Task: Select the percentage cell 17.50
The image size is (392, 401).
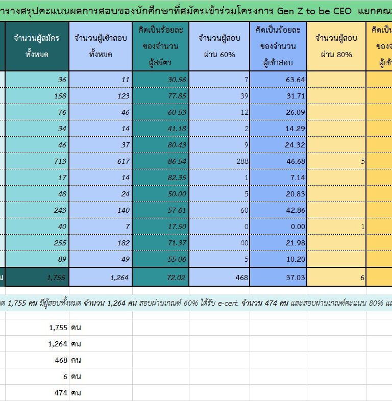Action: [x=160, y=227]
